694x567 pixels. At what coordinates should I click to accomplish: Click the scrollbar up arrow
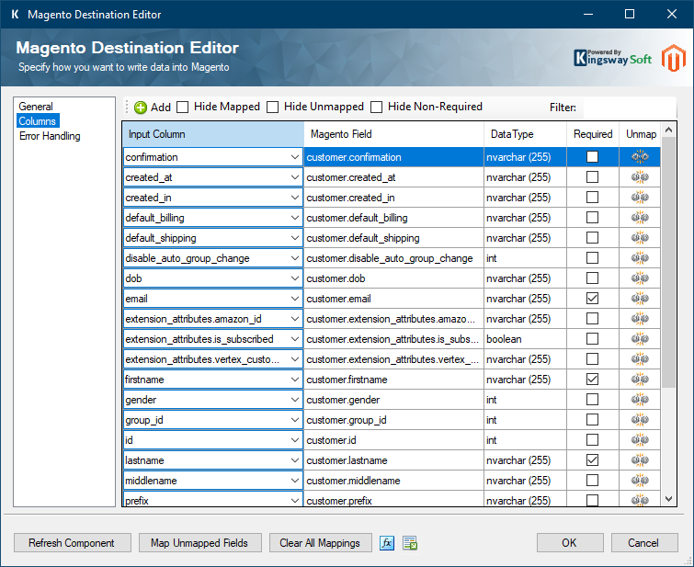669,130
